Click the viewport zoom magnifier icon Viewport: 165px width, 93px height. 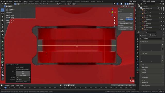point(115,17)
